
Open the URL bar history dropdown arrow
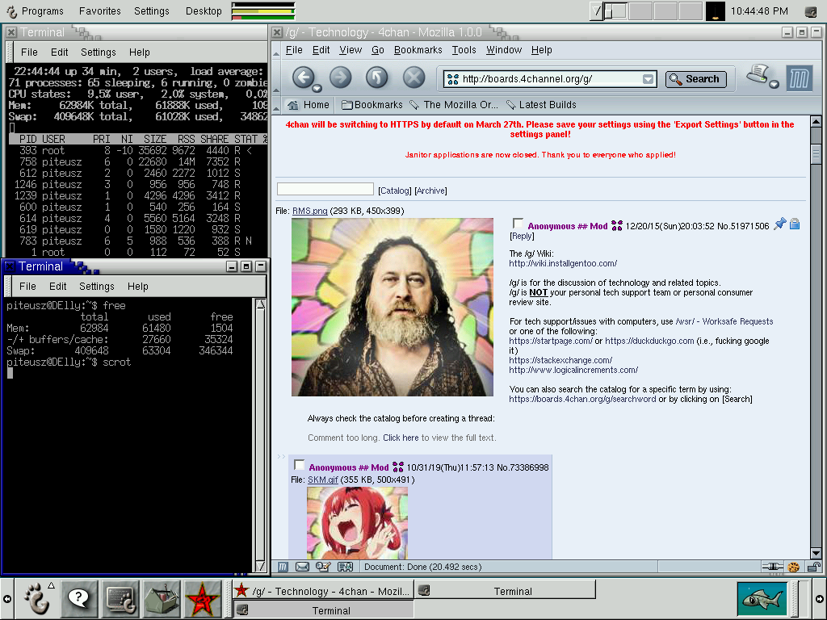pyautogui.click(x=649, y=79)
